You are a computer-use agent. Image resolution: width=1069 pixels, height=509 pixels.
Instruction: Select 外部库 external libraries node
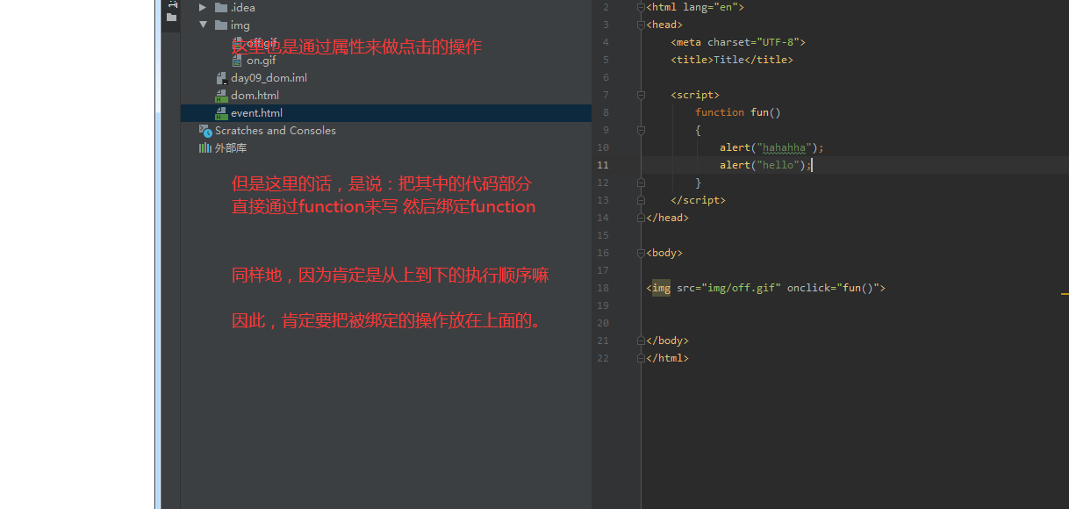(231, 148)
